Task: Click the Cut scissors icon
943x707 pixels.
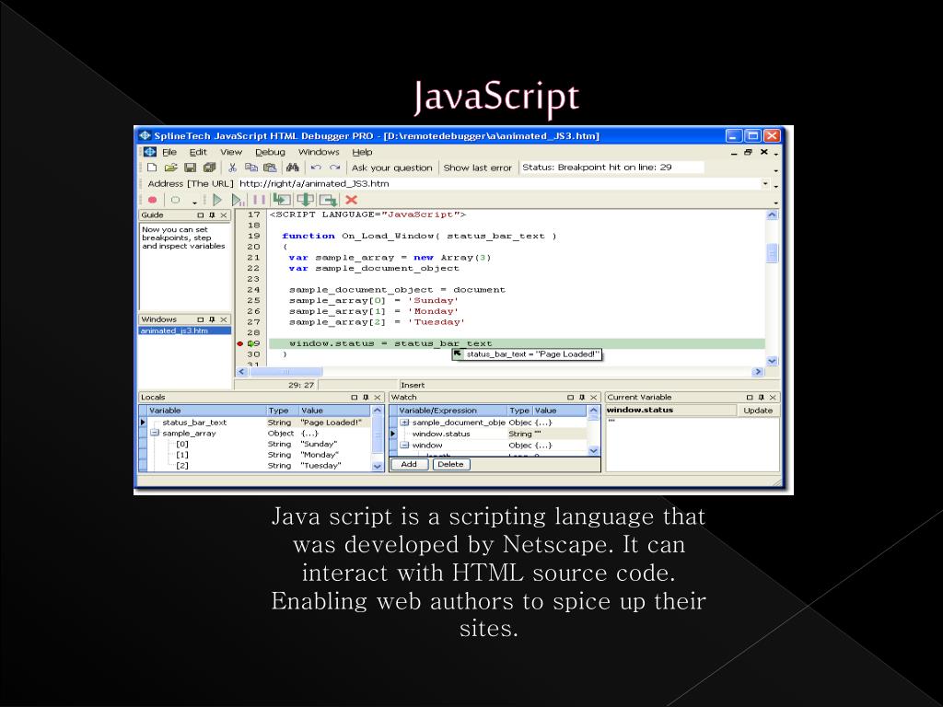Action: (x=232, y=168)
